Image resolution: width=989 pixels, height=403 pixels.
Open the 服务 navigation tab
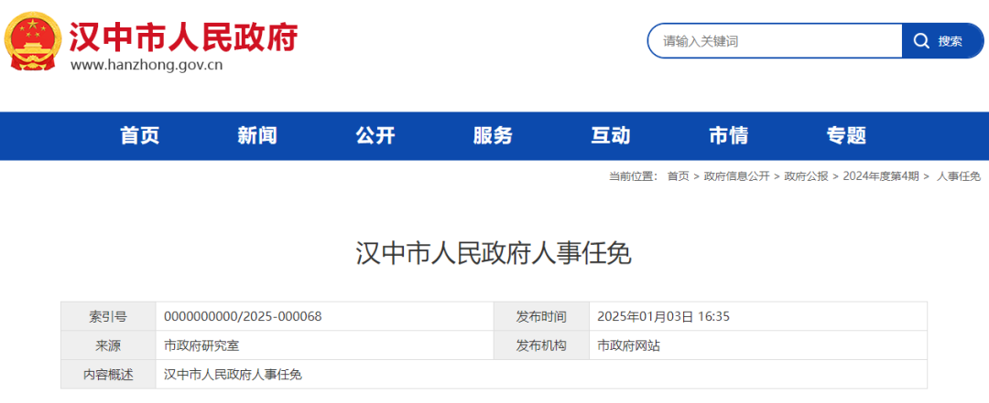coord(493,135)
